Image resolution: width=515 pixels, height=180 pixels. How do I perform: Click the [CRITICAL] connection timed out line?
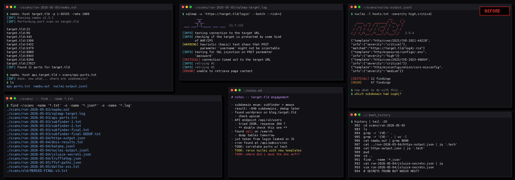(x=226, y=60)
